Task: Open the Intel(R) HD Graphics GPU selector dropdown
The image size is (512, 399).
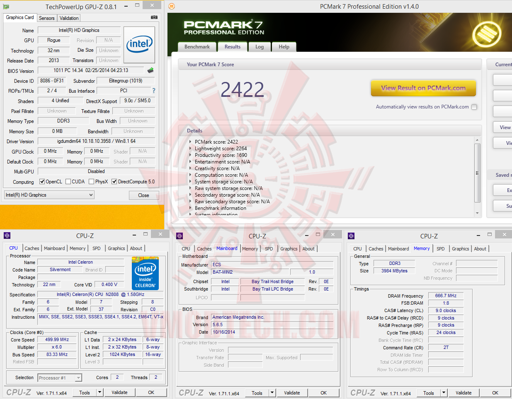Action: coord(49,195)
